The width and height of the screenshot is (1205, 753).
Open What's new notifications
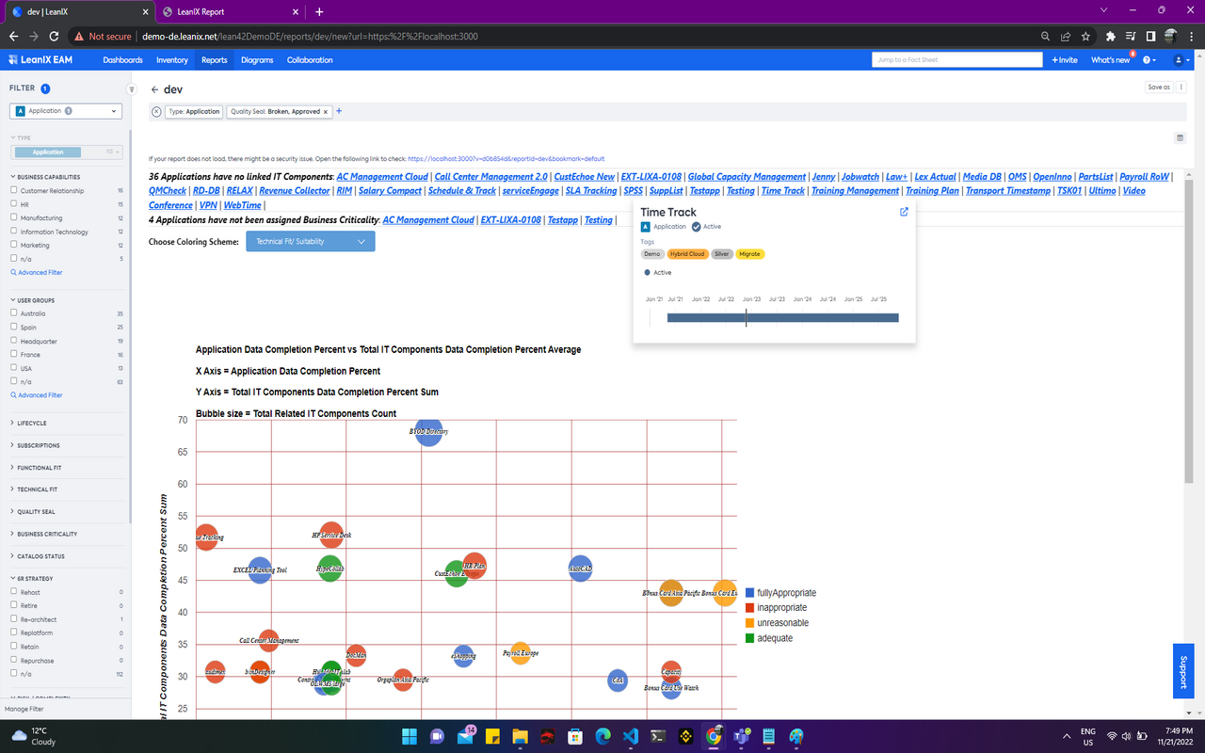click(x=1110, y=59)
